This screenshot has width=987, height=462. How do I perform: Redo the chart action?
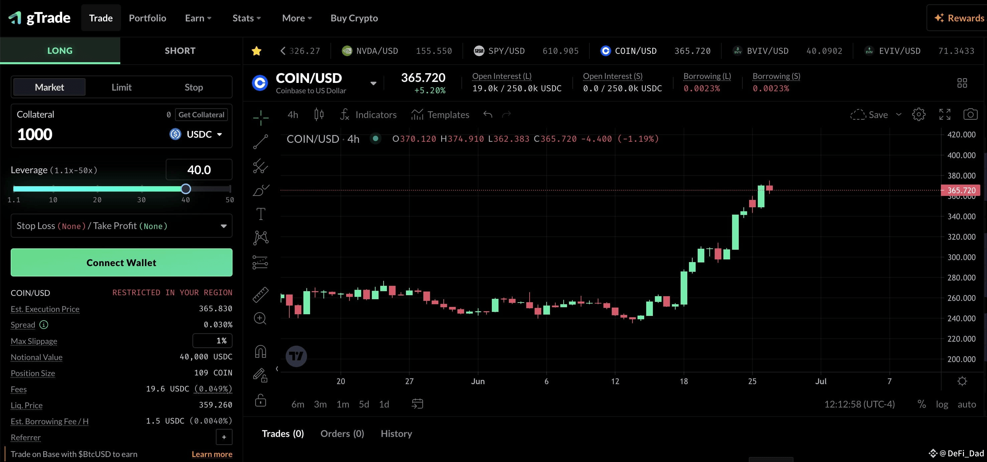coord(507,114)
